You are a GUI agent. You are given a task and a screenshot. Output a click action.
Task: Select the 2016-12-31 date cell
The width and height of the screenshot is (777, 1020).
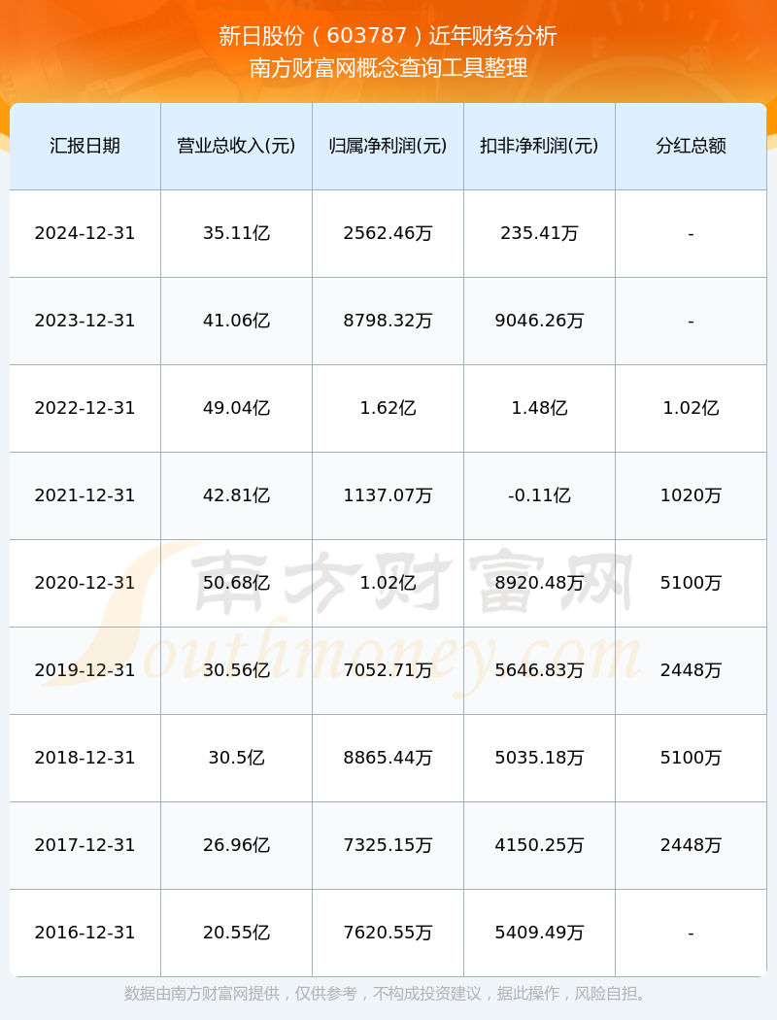click(x=85, y=933)
